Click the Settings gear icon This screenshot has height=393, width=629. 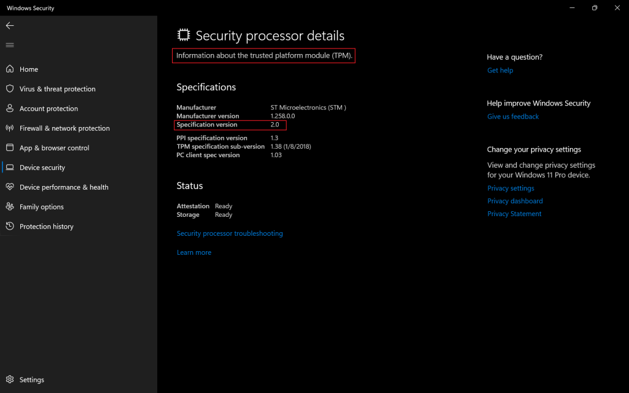(x=10, y=380)
